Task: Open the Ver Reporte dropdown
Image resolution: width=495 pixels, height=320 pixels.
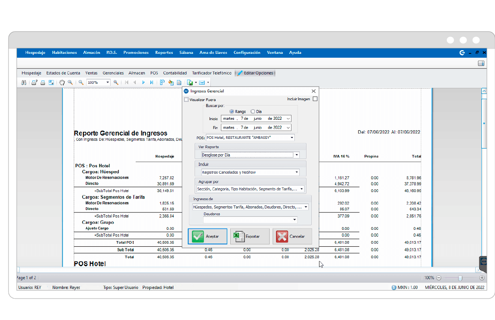Action: tap(296, 155)
